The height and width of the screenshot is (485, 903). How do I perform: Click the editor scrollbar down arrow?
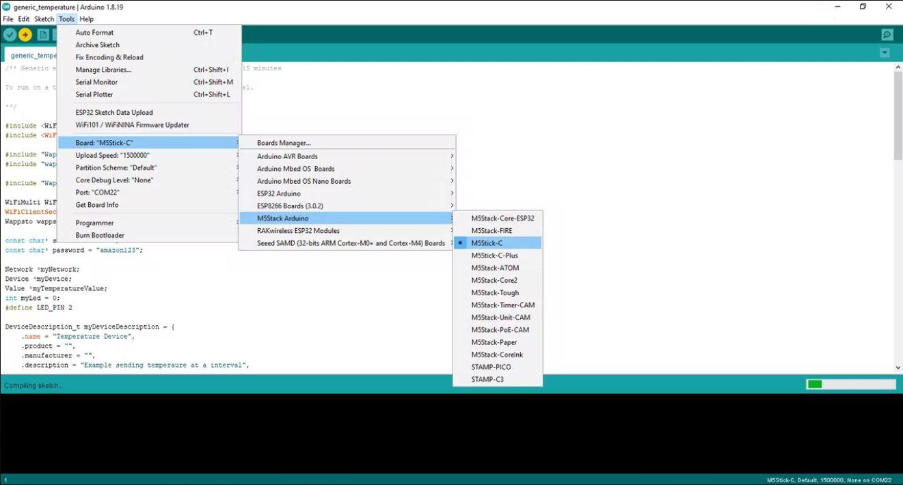[x=898, y=368]
